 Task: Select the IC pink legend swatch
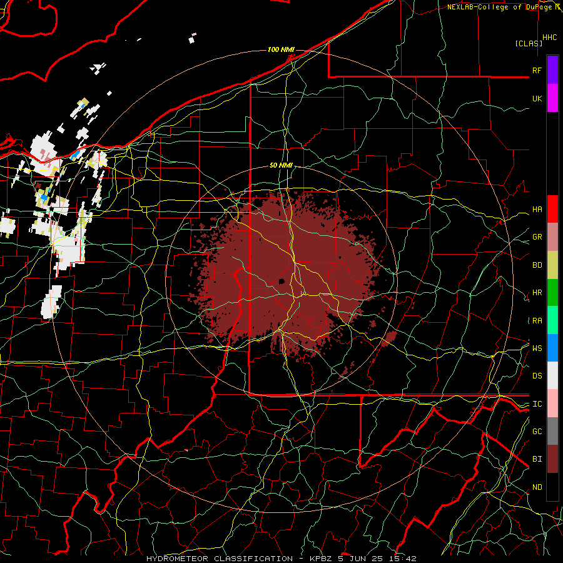(x=552, y=403)
